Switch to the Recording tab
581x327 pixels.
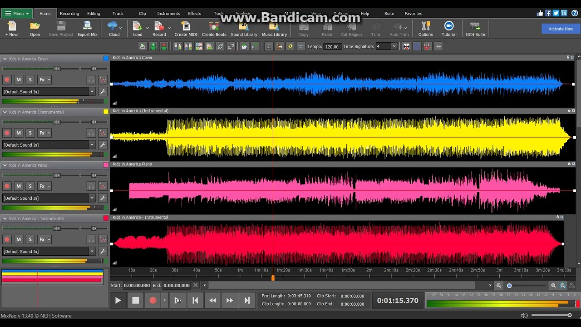pos(69,13)
